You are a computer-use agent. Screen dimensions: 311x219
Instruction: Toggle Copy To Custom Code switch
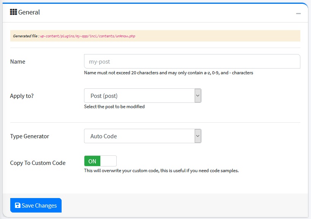(100, 161)
